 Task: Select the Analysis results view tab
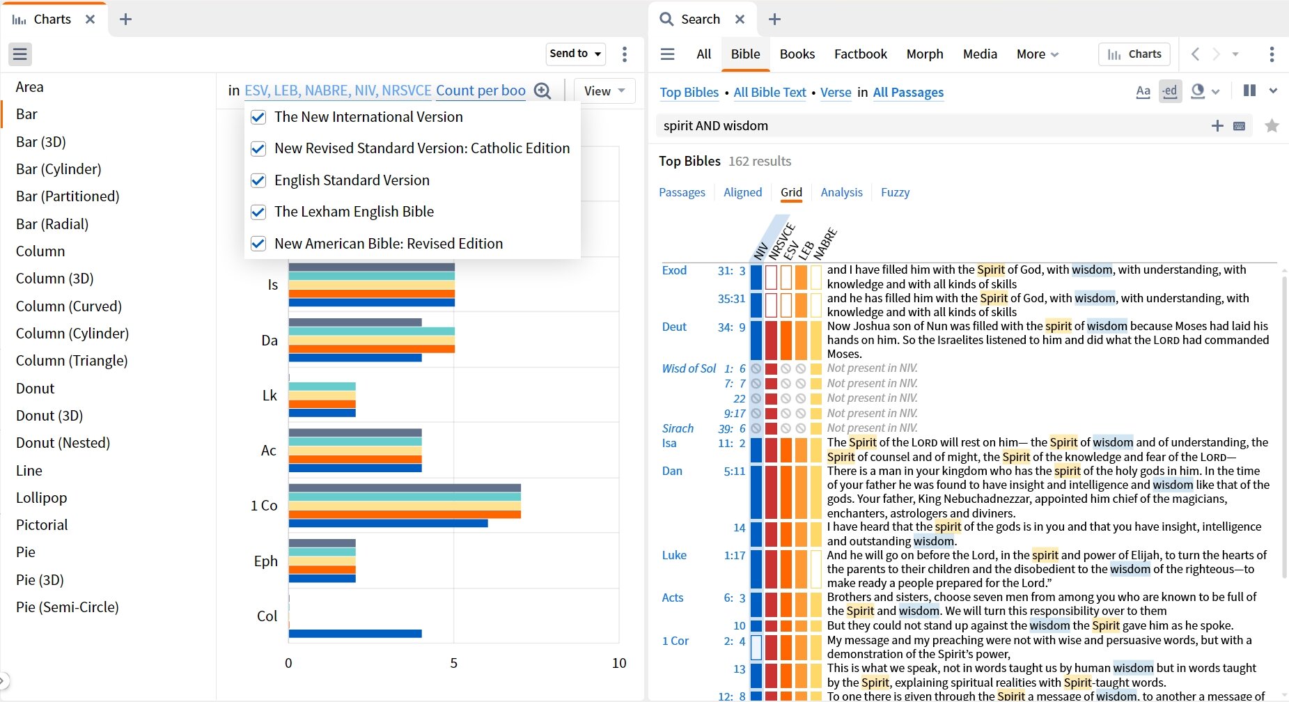[841, 192]
